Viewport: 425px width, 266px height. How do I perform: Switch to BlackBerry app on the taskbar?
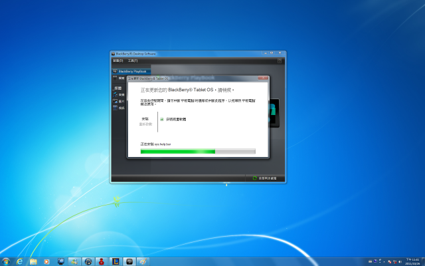(x=129, y=261)
